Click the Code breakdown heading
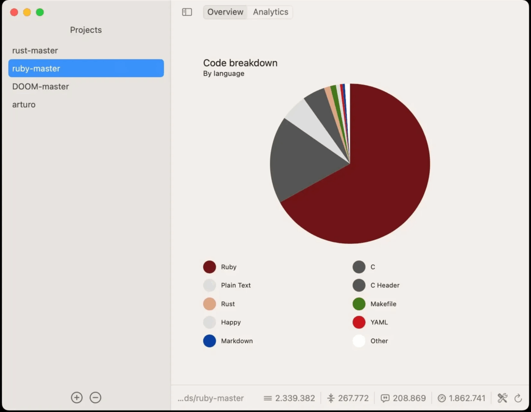The image size is (531, 412). 240,63
